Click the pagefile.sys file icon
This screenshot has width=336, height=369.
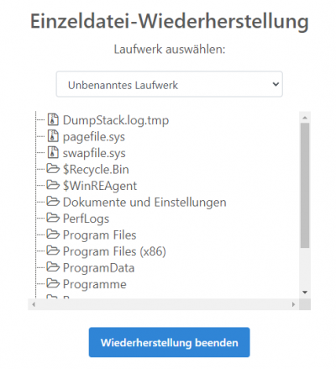[53, 136]
